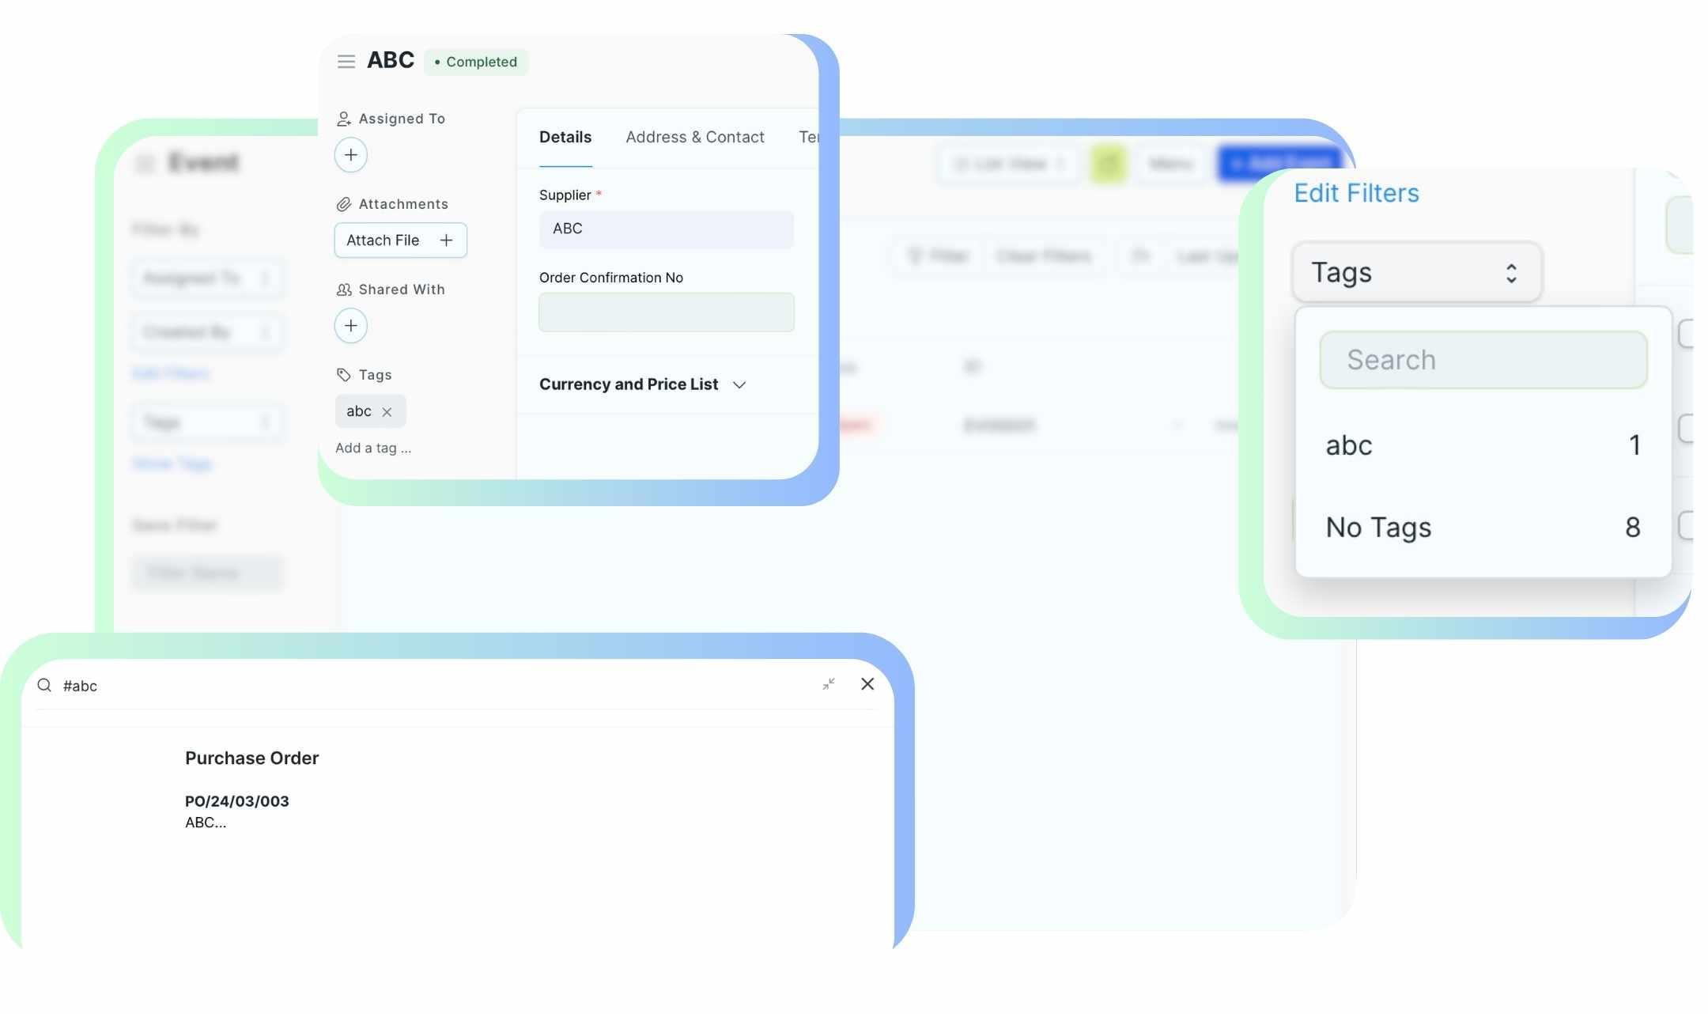
Task: Click the search magnifier icon
Action: (45, 686)
